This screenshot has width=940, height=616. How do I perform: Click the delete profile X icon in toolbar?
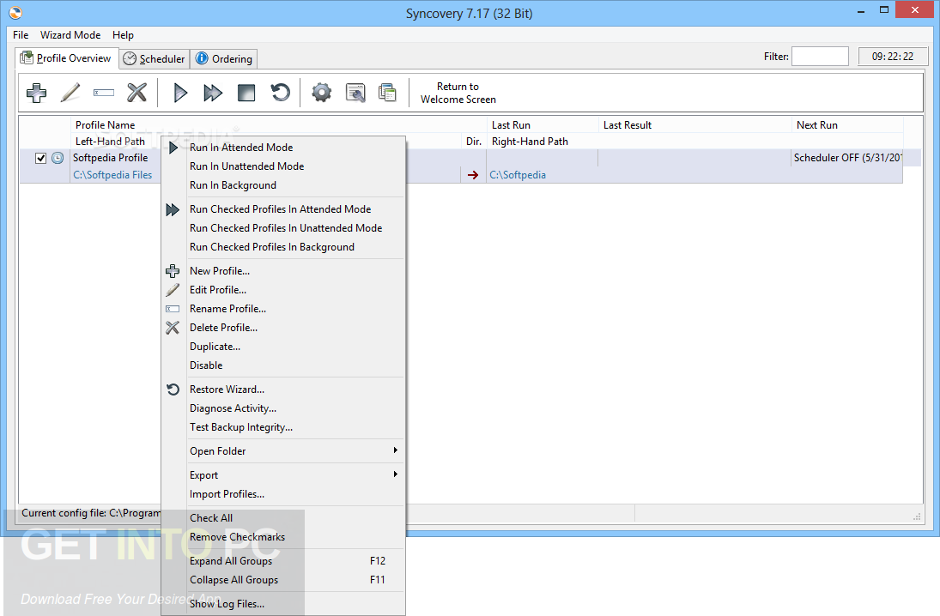pos(137,93)
